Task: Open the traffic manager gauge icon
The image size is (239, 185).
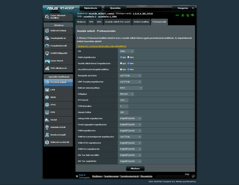Action: pos(47,46)
